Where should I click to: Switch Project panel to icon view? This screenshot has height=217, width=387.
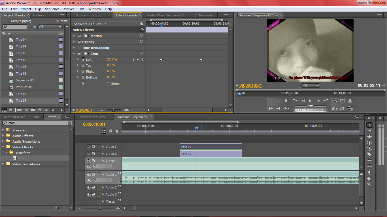[x=11, y=110]
